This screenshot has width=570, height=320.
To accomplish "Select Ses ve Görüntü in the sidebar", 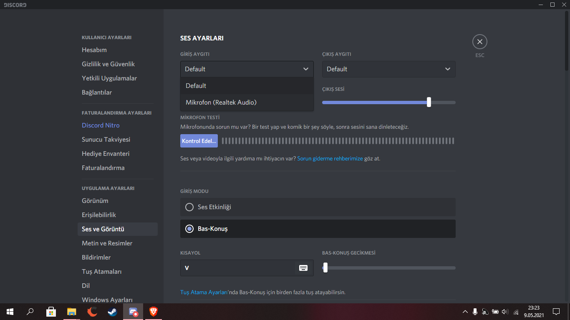I will [x=118, y=229].
